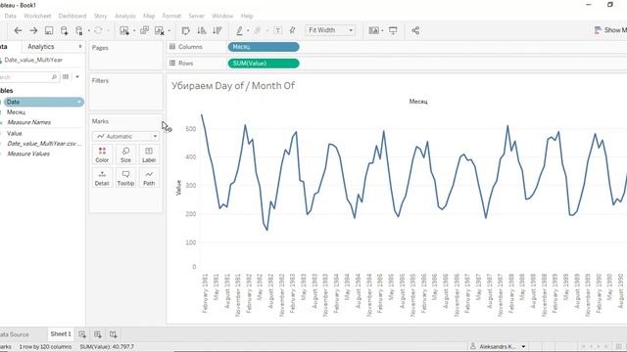Viewport: 627px width, 352px height.
Task: Switch to the Analytics tab
Action: (x=41, y=47)
